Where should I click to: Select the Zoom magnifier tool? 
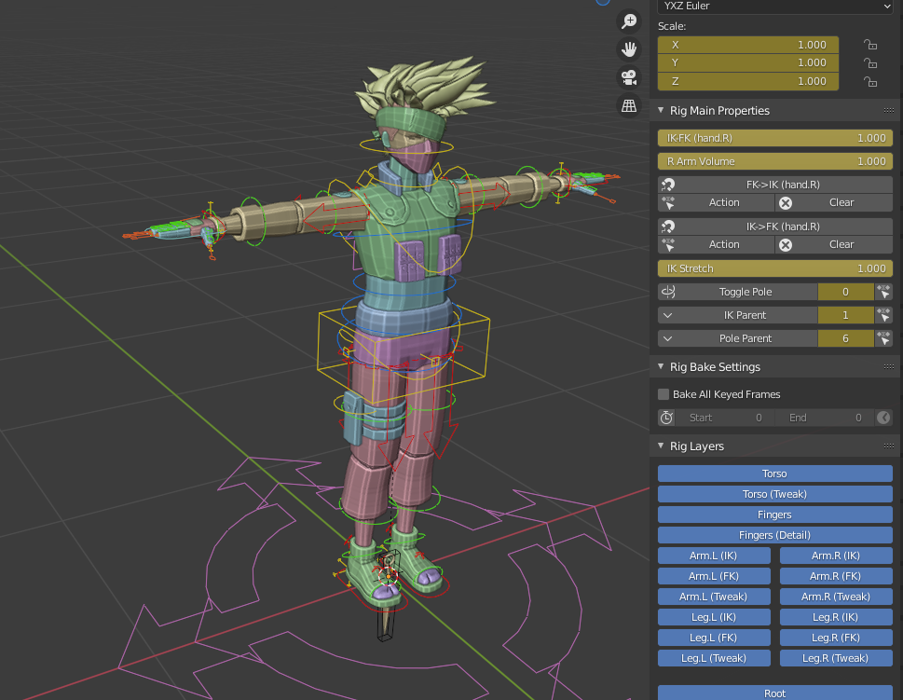pos(629,21)
